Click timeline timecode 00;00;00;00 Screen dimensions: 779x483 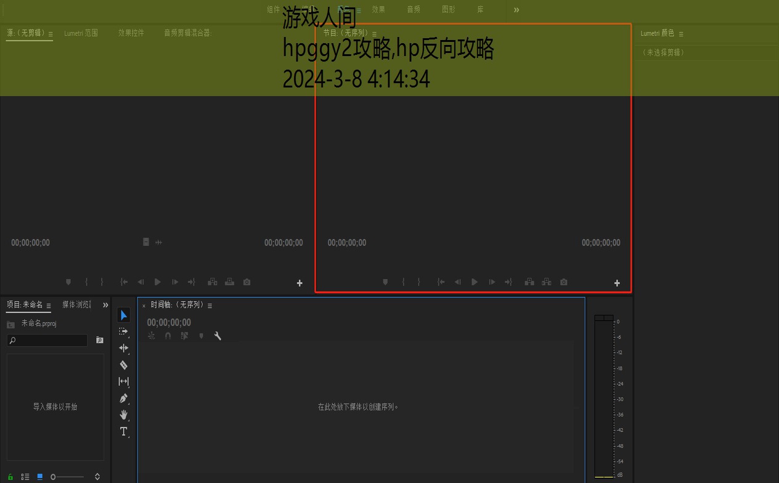coord(169,322)
